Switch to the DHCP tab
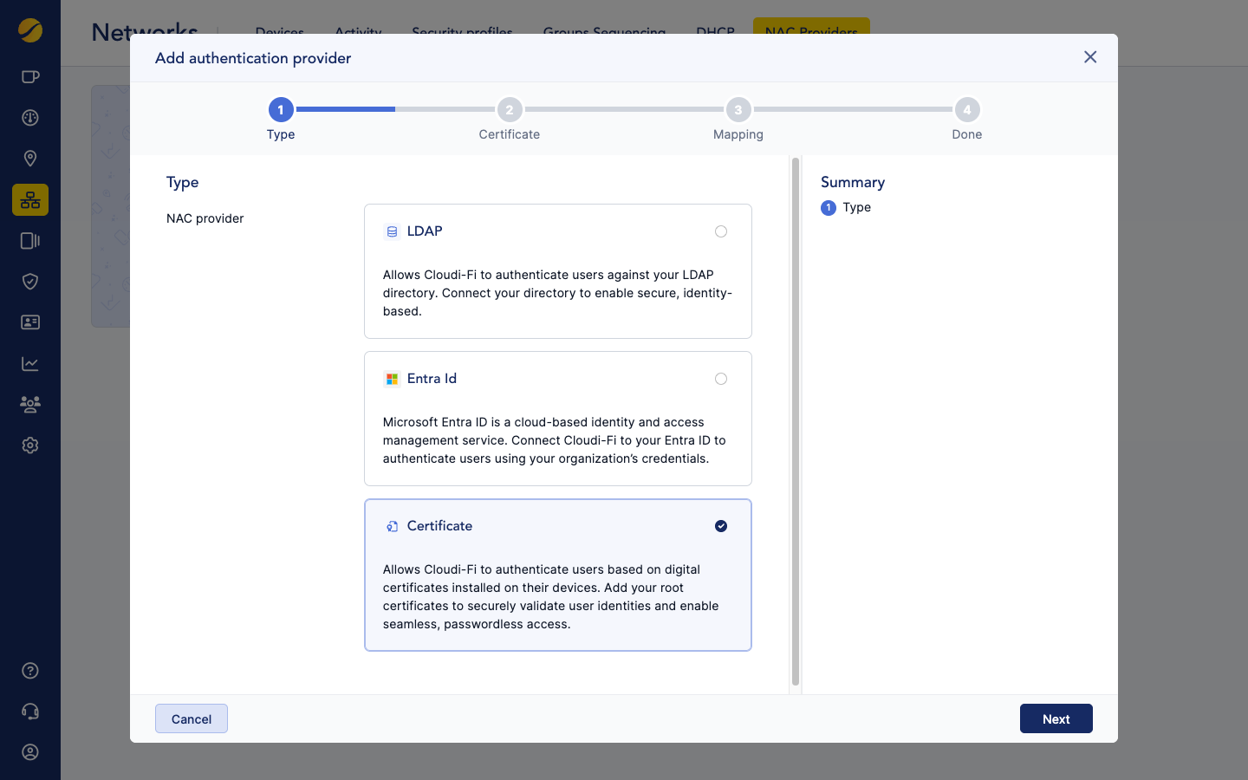1248x780 pixels. coord(714,32)
